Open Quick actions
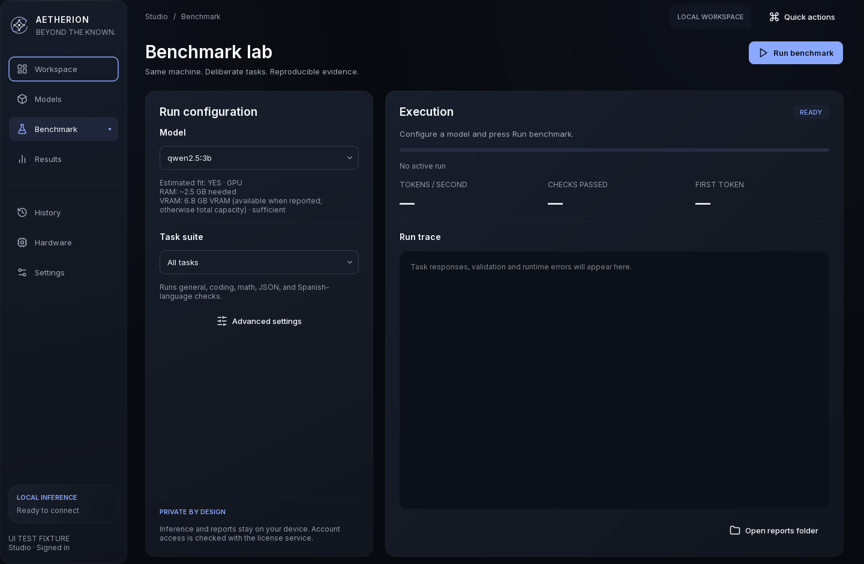This screenshot has width=864, height=564. (802, 17)
